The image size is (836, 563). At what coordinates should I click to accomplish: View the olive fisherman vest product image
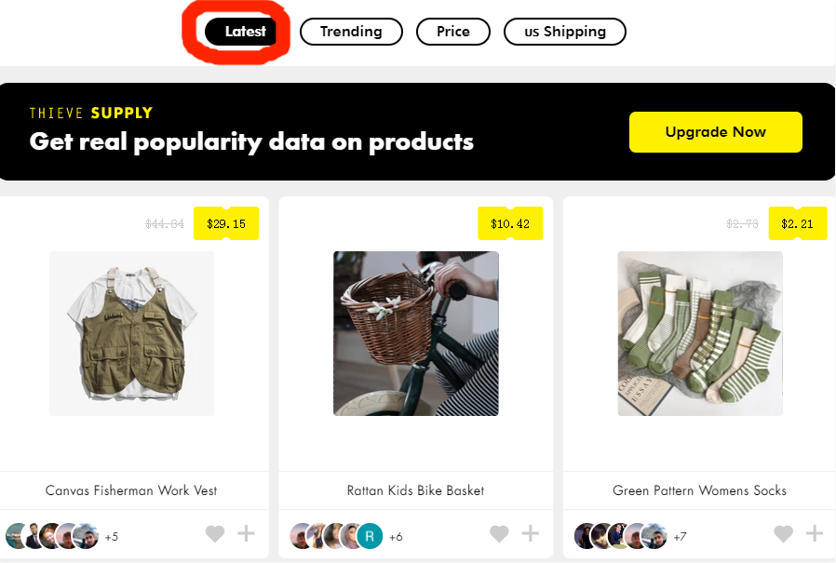click(131, 334)
